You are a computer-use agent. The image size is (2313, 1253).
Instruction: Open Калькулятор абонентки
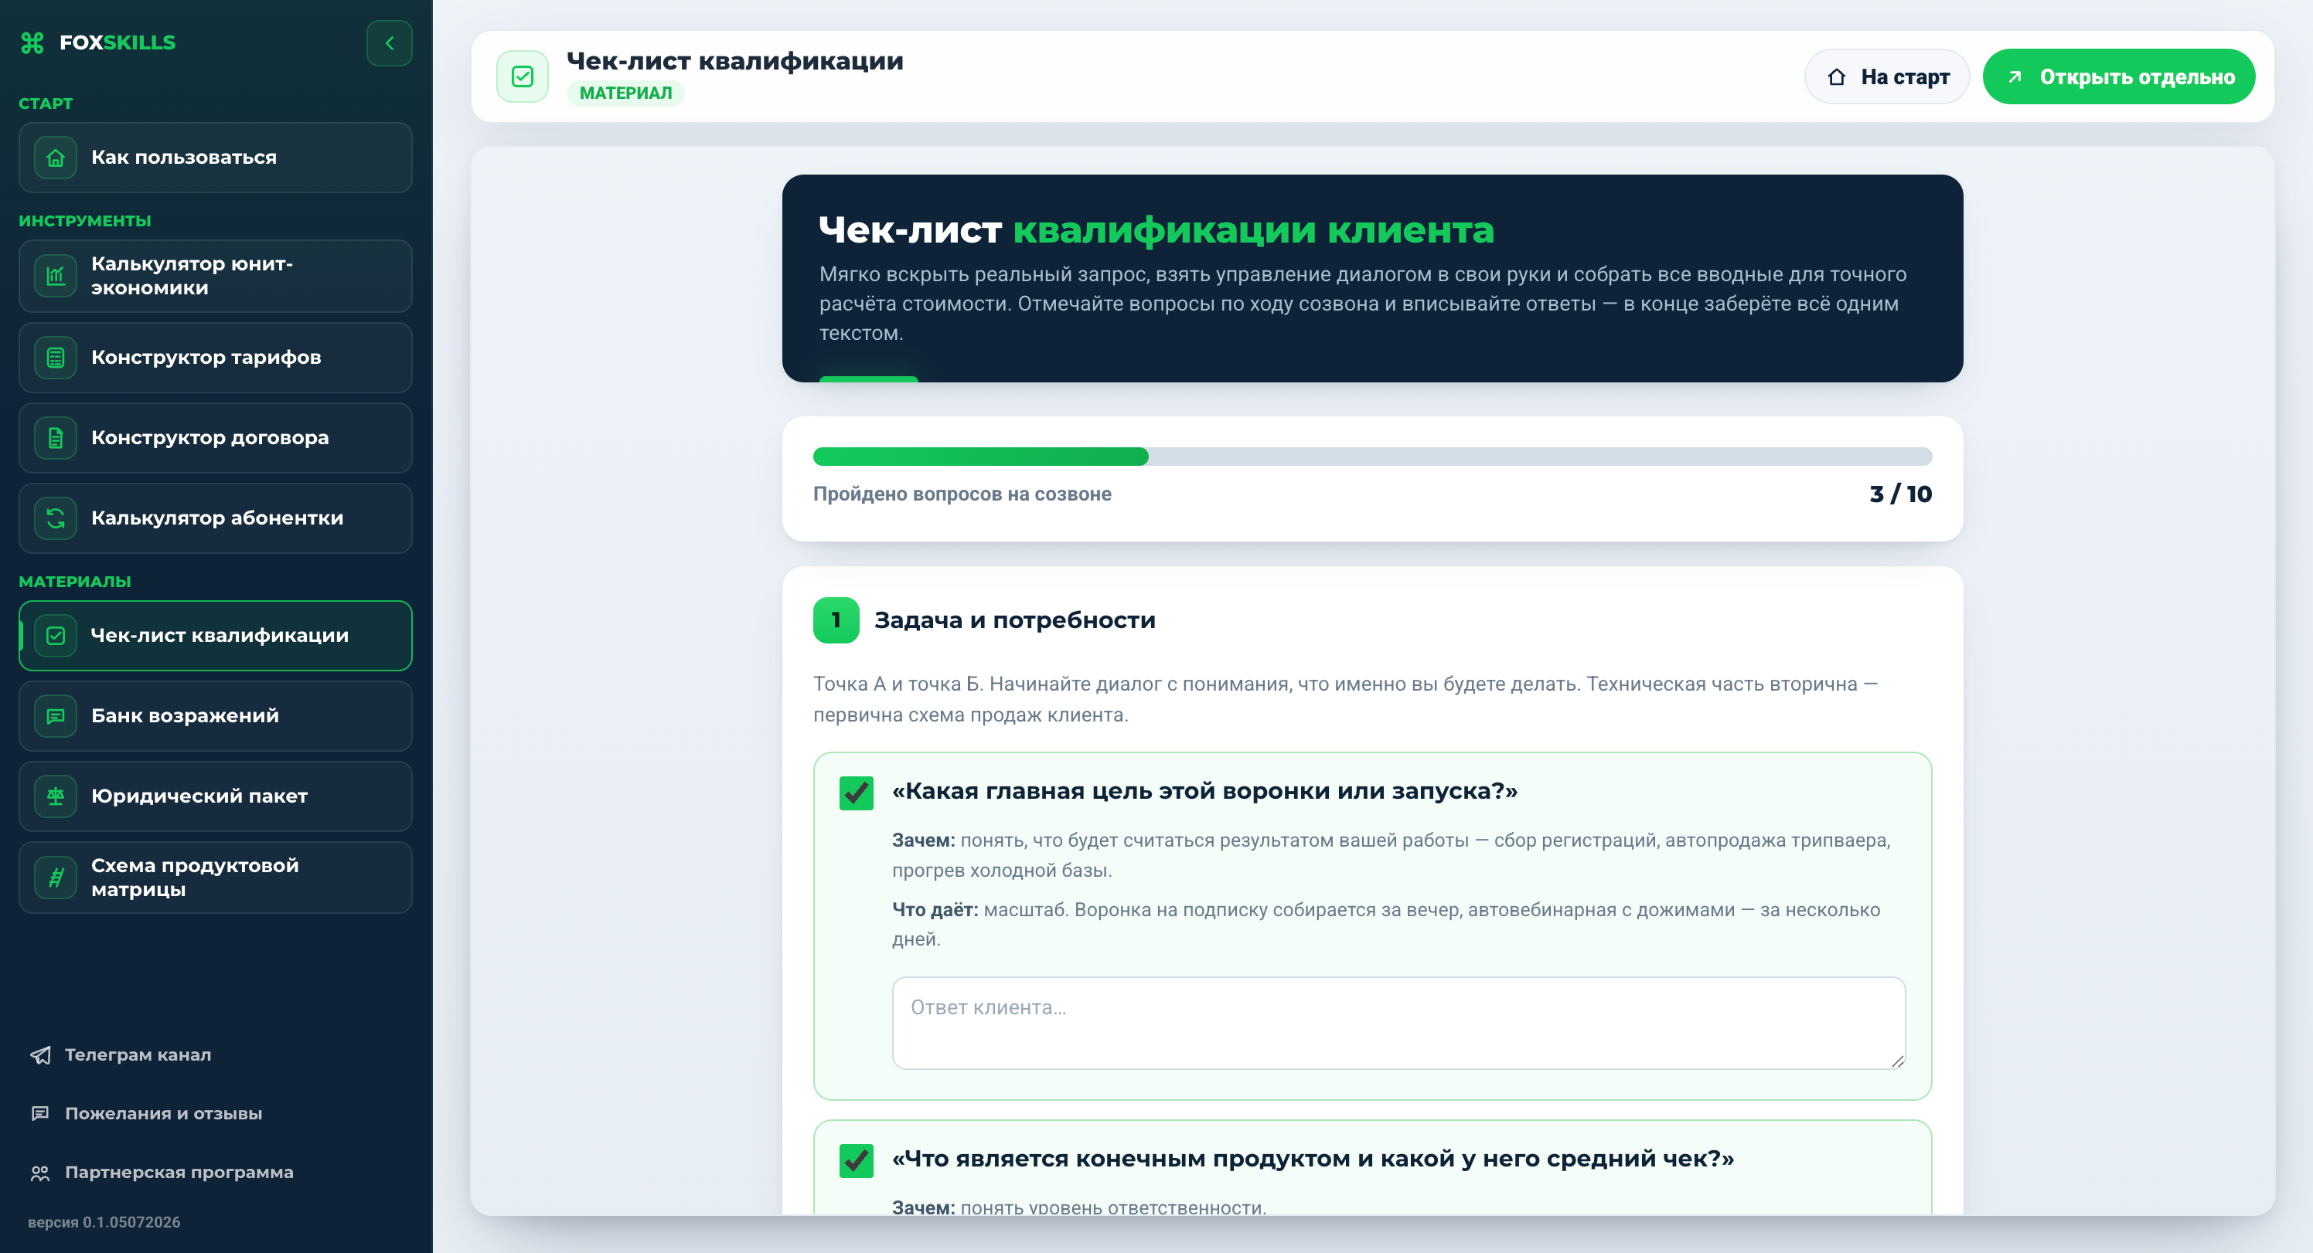tap(216, 518)
